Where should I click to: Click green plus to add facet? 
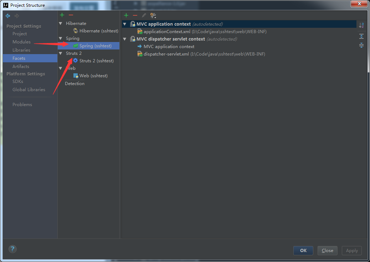pos(62,15)
